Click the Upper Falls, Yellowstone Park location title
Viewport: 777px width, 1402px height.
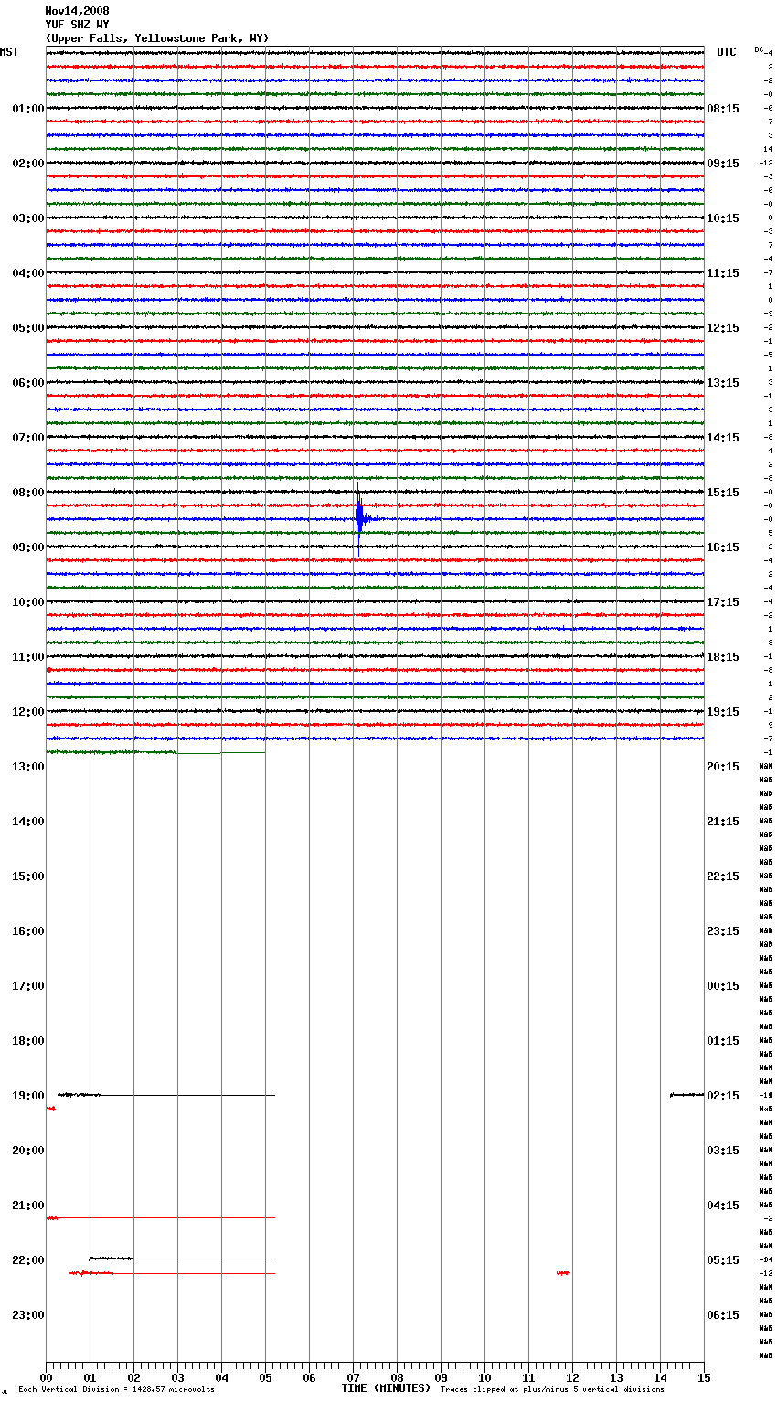156,38
